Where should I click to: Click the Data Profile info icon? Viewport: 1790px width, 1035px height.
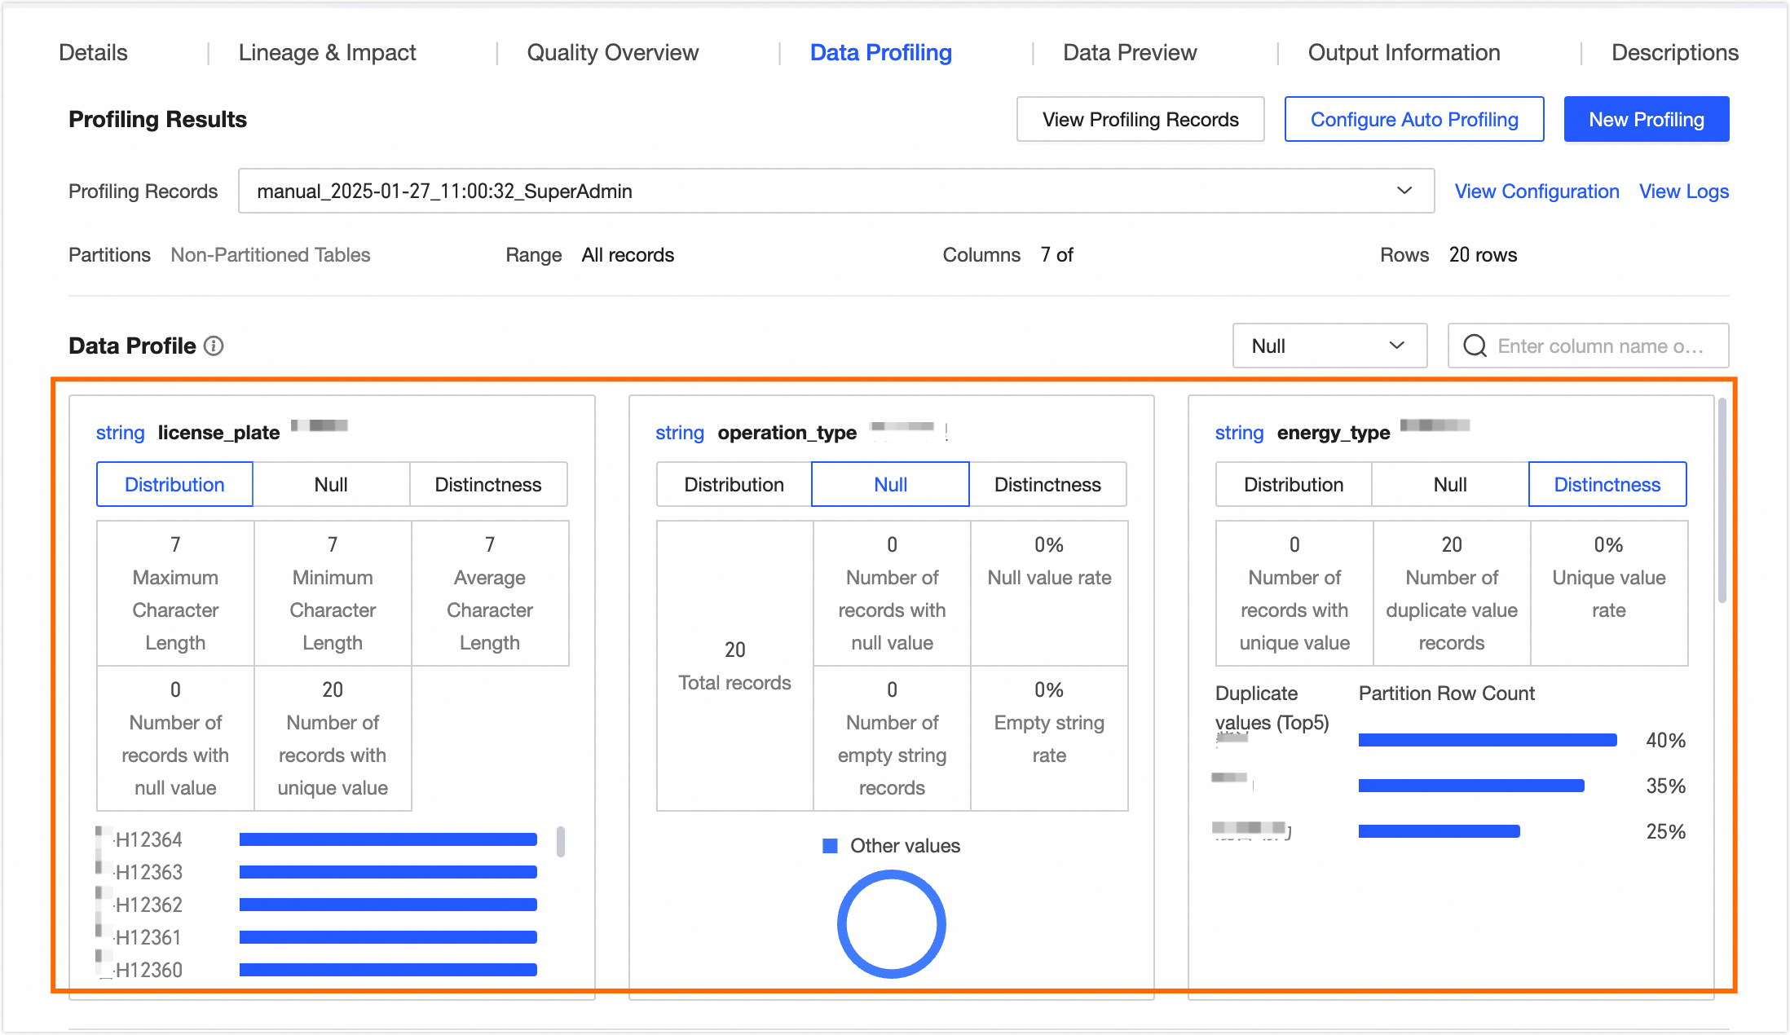pos(214,346)
